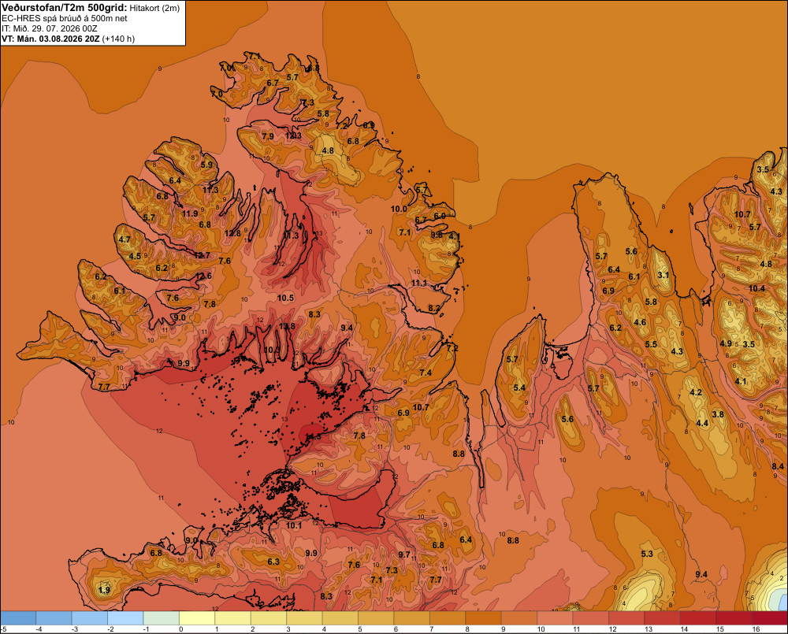Click the 13.8 temperature label
This screenshot has height=634, width=788.
coord(287,326)
